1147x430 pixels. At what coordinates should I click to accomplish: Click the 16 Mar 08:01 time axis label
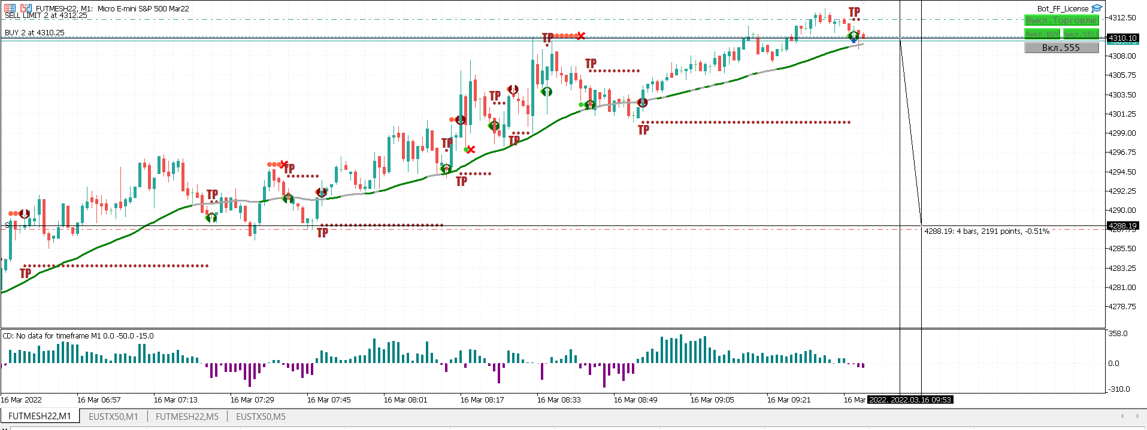(405, 400)
